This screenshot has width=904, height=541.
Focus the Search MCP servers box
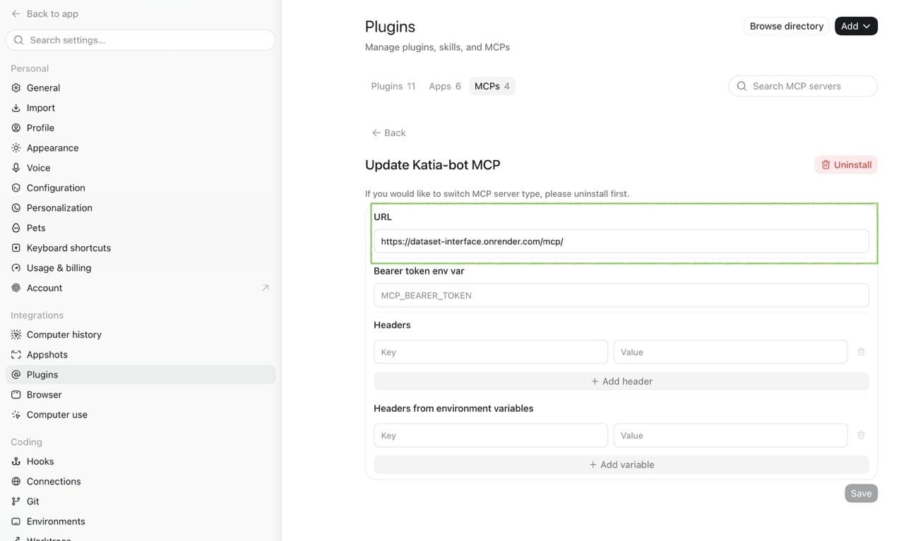tap(803, 86)
